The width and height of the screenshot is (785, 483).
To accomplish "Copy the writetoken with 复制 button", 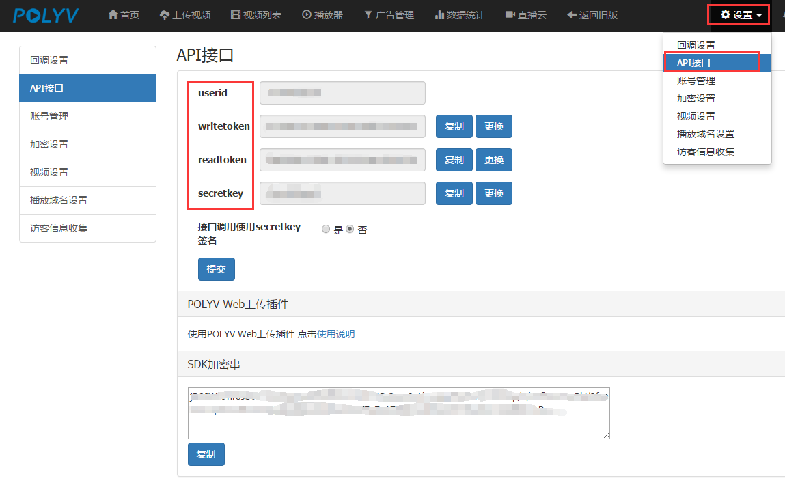I will pyautogui.click(x=454, y=126).
